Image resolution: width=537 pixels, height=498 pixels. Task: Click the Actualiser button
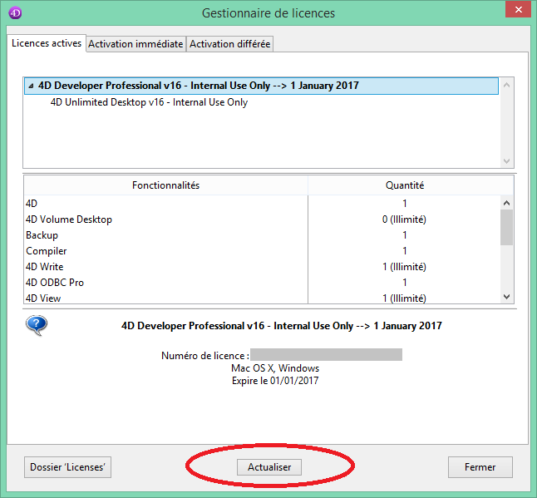[x=269, y=467]
